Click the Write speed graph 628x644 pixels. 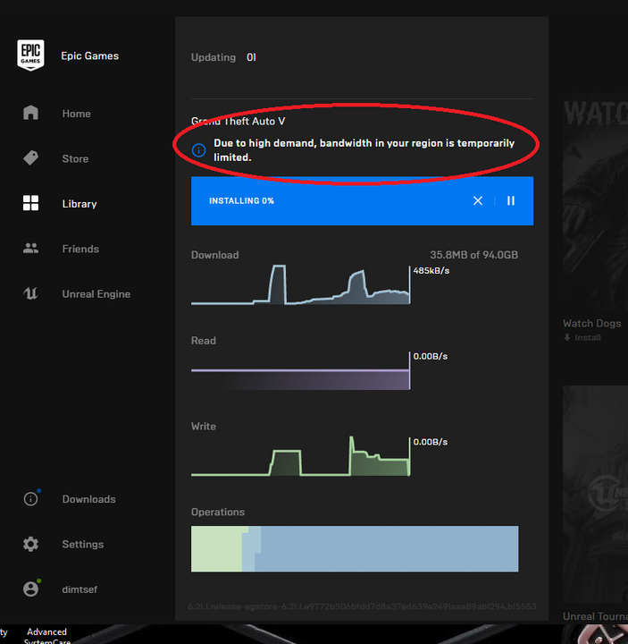[x=301, y=456]
